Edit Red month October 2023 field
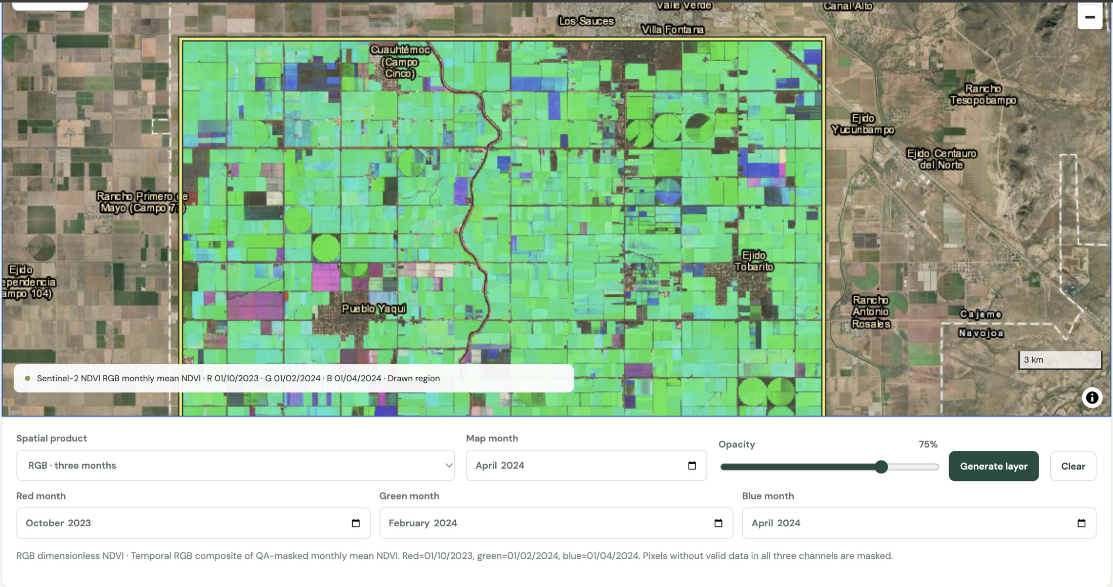This screenshot has width=1113, height=587. tap(193, 523)
